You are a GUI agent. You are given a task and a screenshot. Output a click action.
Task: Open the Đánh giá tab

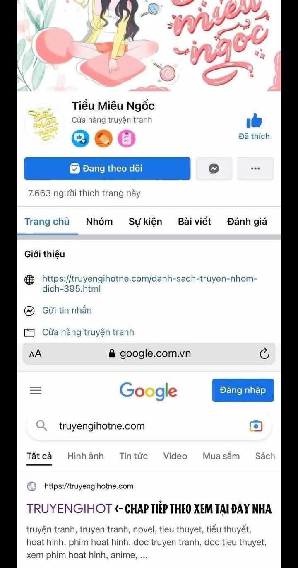[247, 222]
